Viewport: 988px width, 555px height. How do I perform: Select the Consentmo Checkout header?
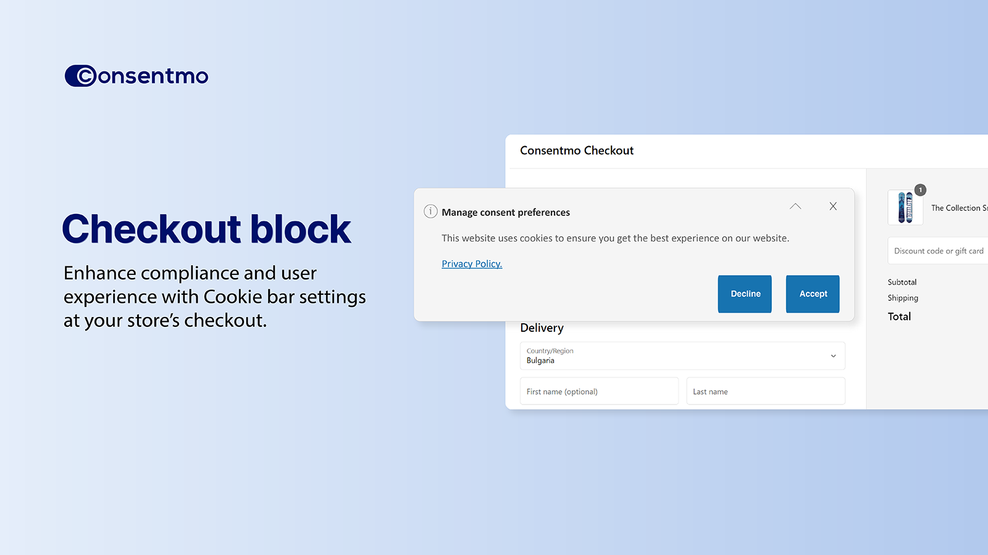coord(576,150)
